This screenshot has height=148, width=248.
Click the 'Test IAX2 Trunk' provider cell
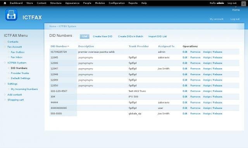[x=137, y=91]
